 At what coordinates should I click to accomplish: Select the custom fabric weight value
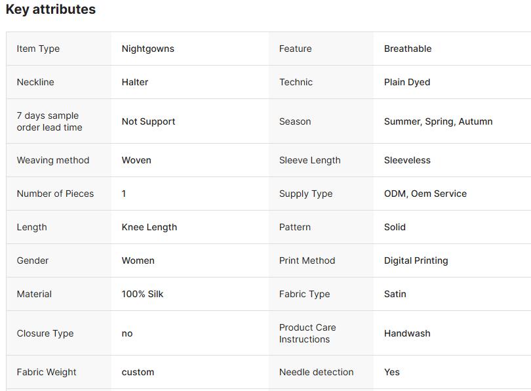(138, 372)
